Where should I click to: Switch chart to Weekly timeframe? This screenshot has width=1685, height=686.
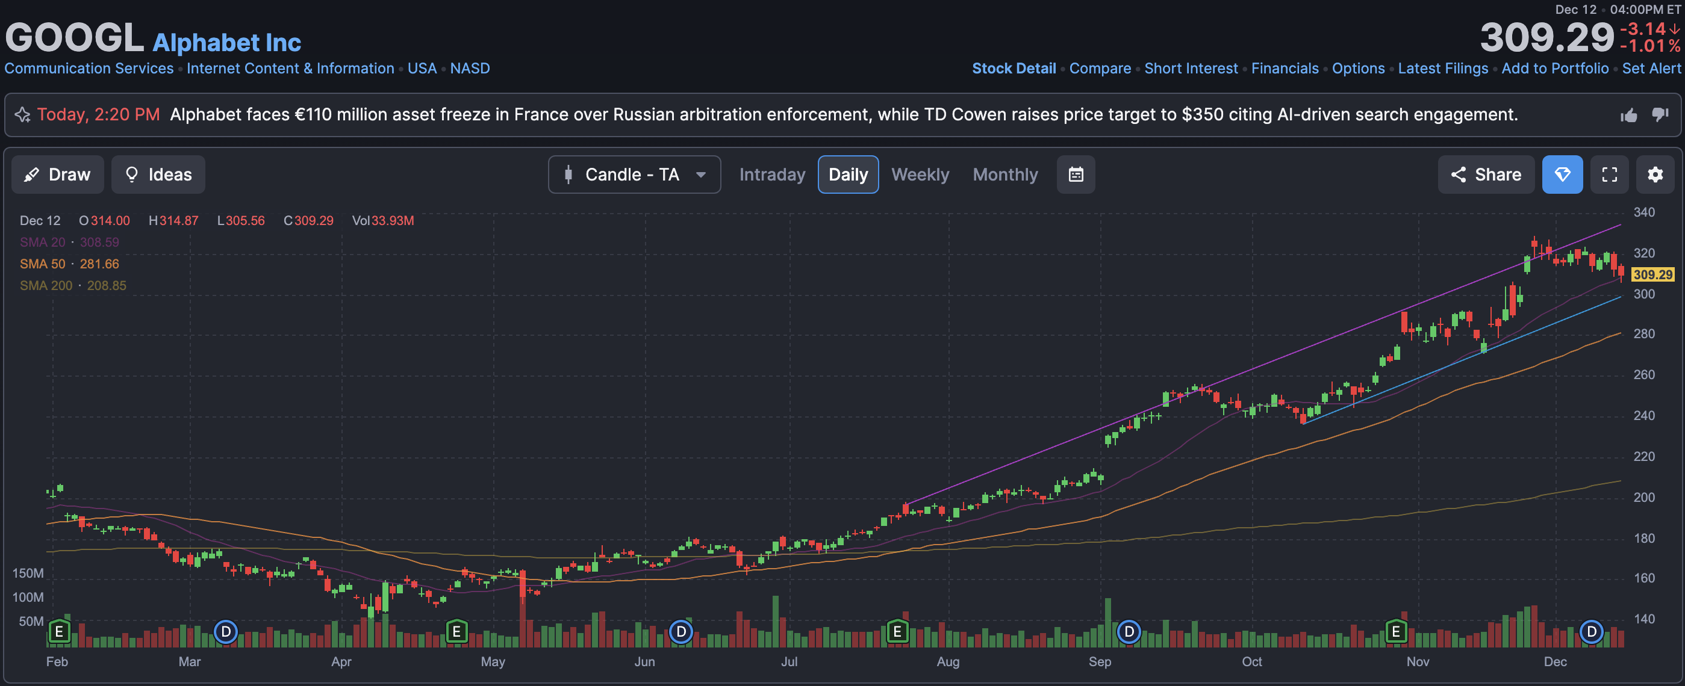pos(920,175)
